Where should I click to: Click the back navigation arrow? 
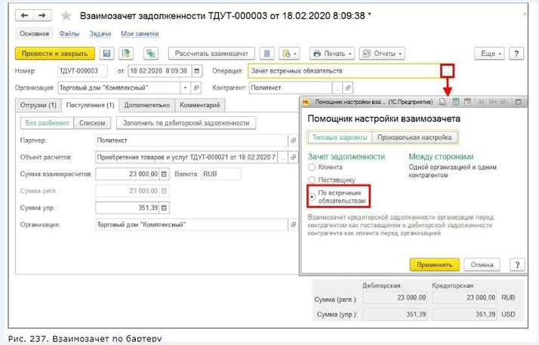pyautogui.click(x=26, y=16)
